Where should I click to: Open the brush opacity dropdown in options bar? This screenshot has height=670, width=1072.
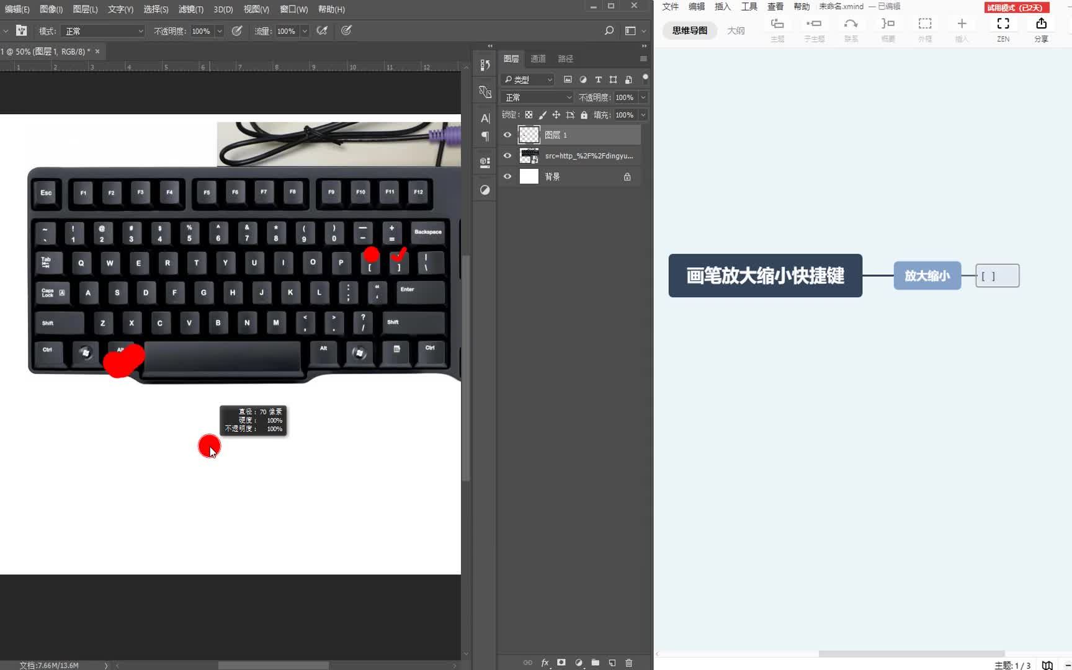click(x=219, y=31)
